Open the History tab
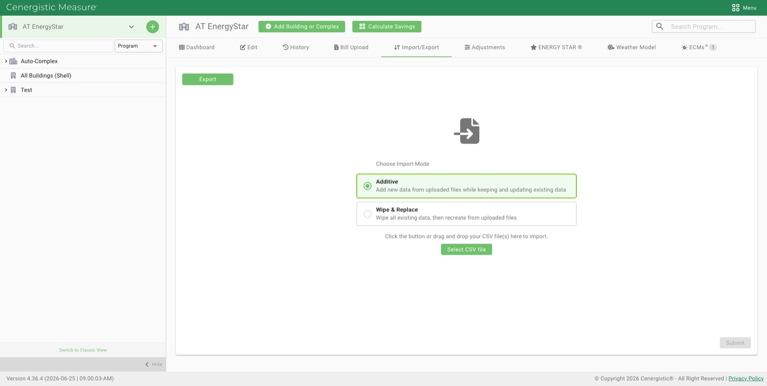The height and width of the screenshot is (386, 767). [296, 47]
